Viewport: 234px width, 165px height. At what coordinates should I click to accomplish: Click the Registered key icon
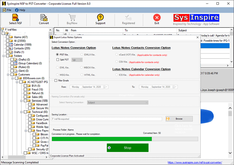tap(128, 18)
